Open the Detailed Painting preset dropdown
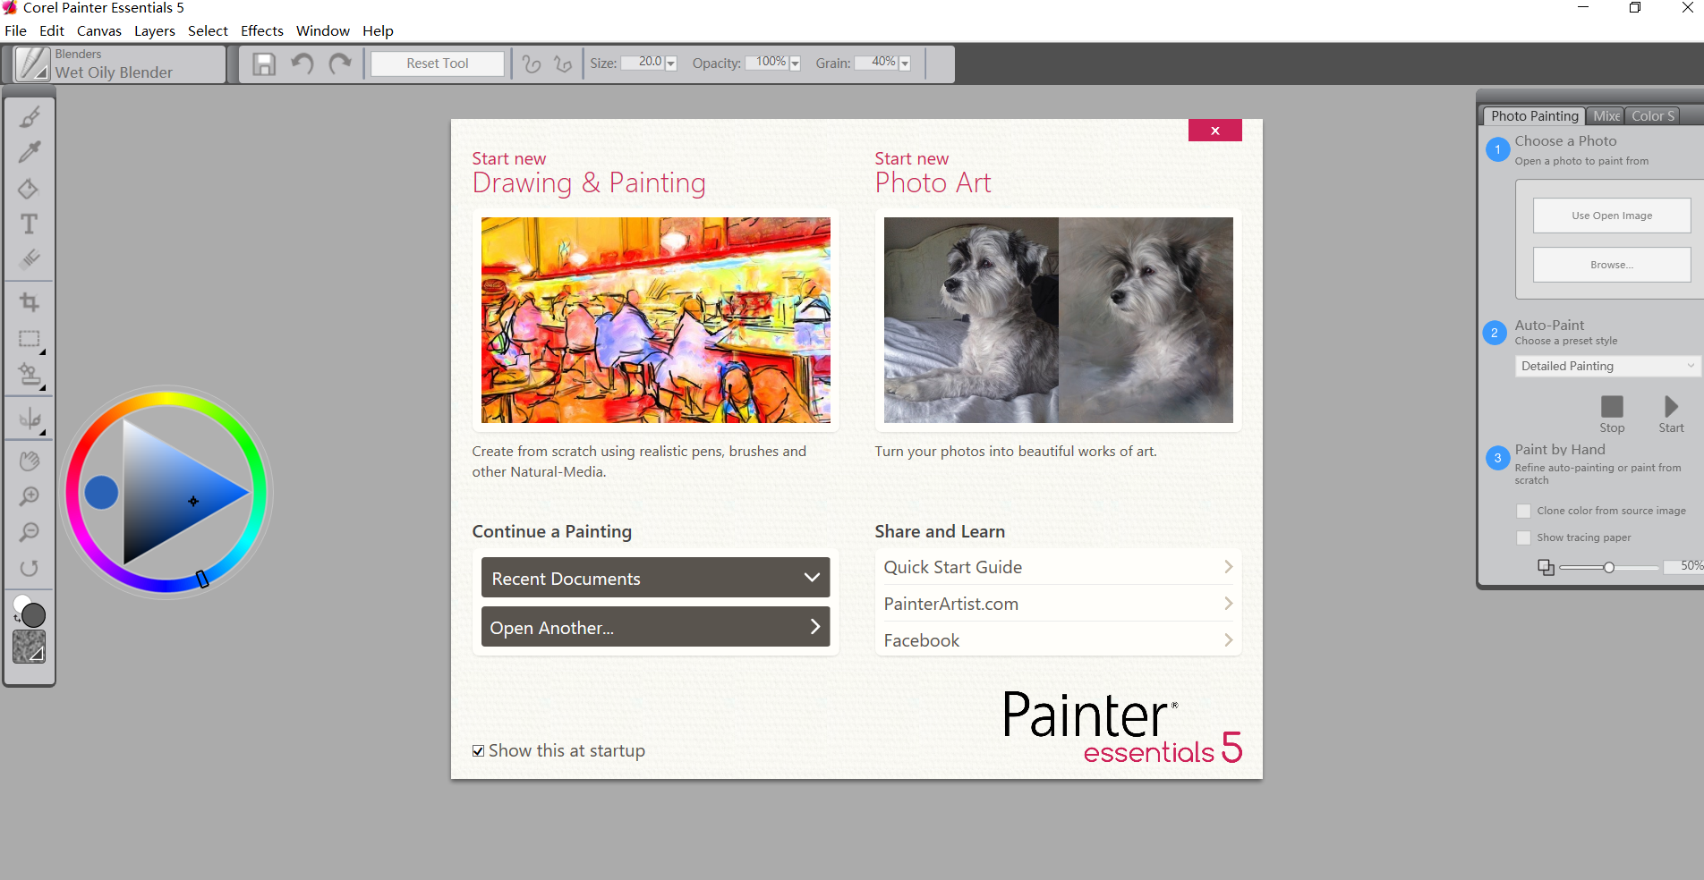Image resolution: width=1704 pixels, height=880 pixels. (1607, 366)
